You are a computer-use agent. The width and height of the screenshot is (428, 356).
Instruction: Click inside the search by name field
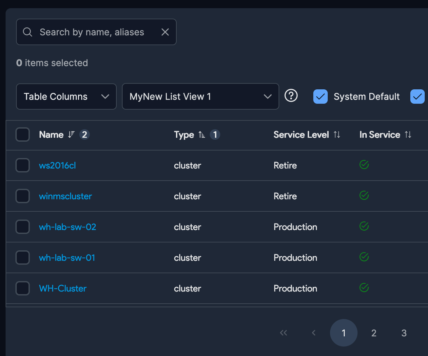coord(92,32)
